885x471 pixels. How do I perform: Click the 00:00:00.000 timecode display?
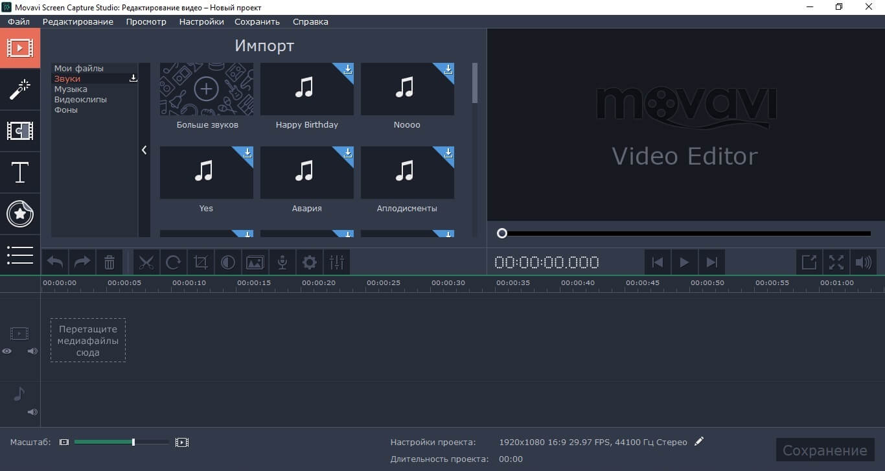(x=547, y=262)
